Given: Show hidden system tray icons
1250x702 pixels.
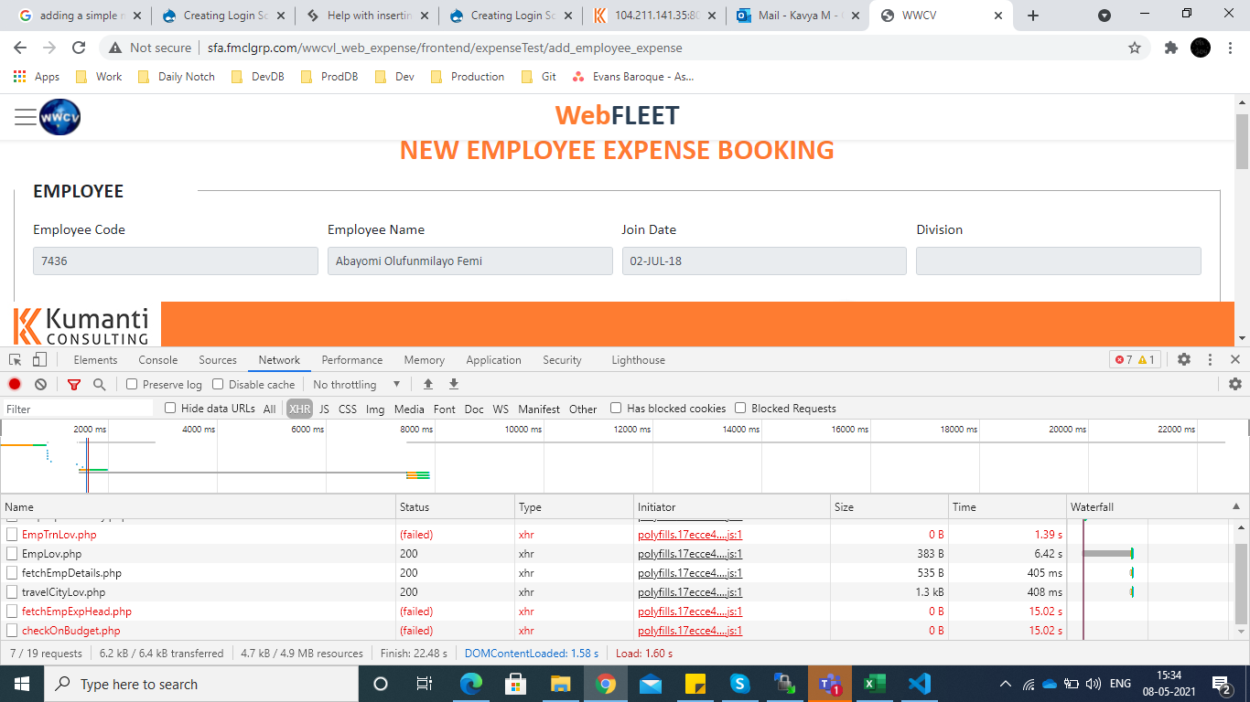Looking at the screenshot, I should pos(1005,684).
